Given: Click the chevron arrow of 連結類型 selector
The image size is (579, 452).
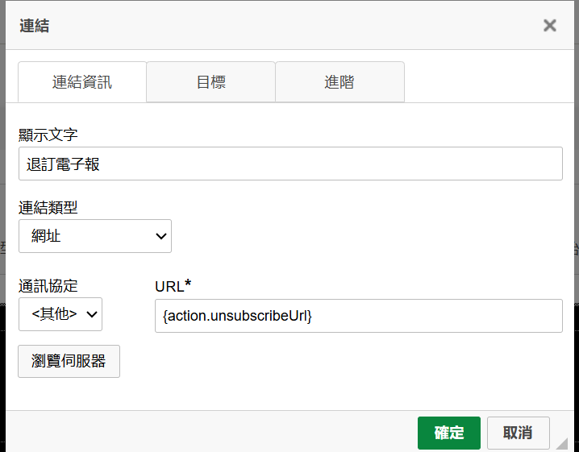Looking at the screenshot, I should click(160, 236).
